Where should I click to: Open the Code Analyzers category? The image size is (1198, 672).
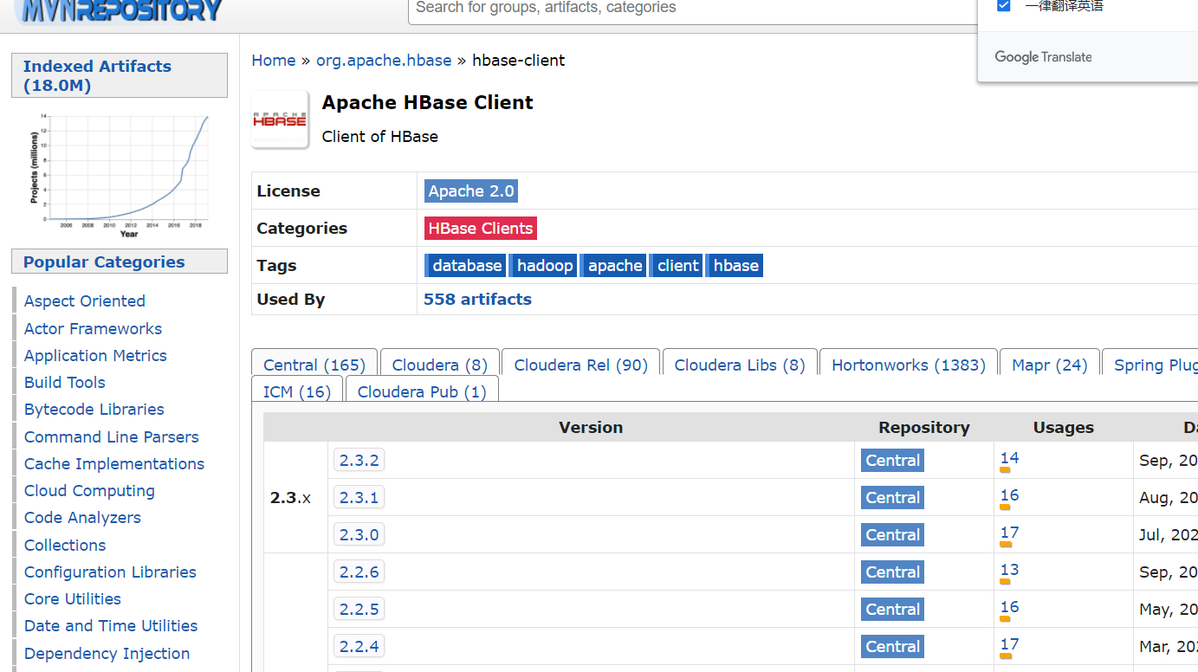82,517
